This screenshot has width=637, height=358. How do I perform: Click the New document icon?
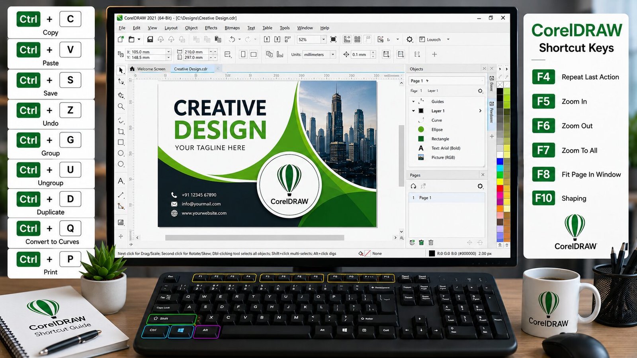click(x=121, y=39)
